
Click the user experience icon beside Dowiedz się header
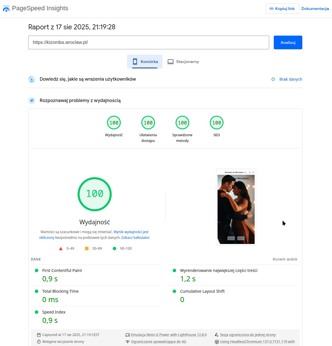[x=32, y=79]
